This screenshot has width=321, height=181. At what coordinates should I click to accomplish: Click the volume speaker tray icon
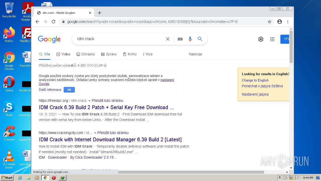click(285, 178)
